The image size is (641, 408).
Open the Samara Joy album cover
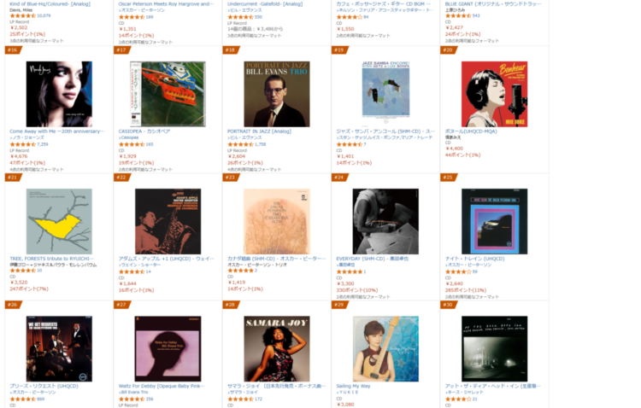(x=277, y=349)
